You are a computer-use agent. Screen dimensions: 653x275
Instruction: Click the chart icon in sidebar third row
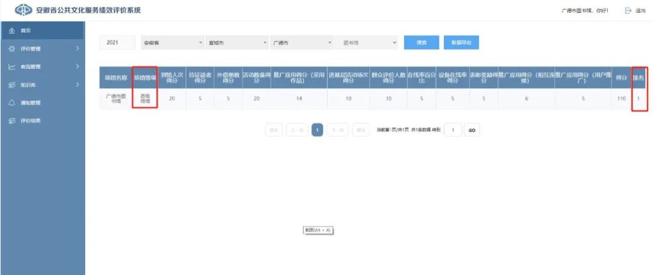coord(11,66)
